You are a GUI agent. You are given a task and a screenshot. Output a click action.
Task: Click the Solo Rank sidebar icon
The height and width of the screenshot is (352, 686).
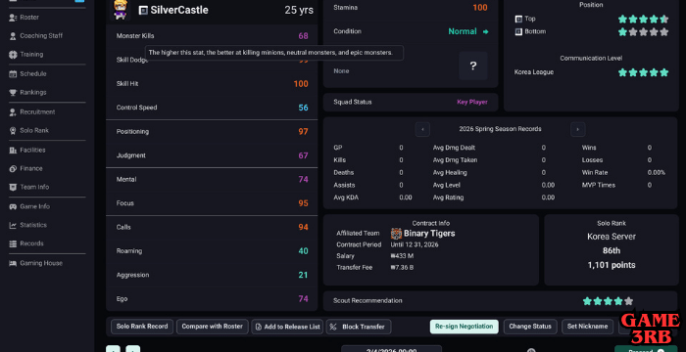coord(13,131)
